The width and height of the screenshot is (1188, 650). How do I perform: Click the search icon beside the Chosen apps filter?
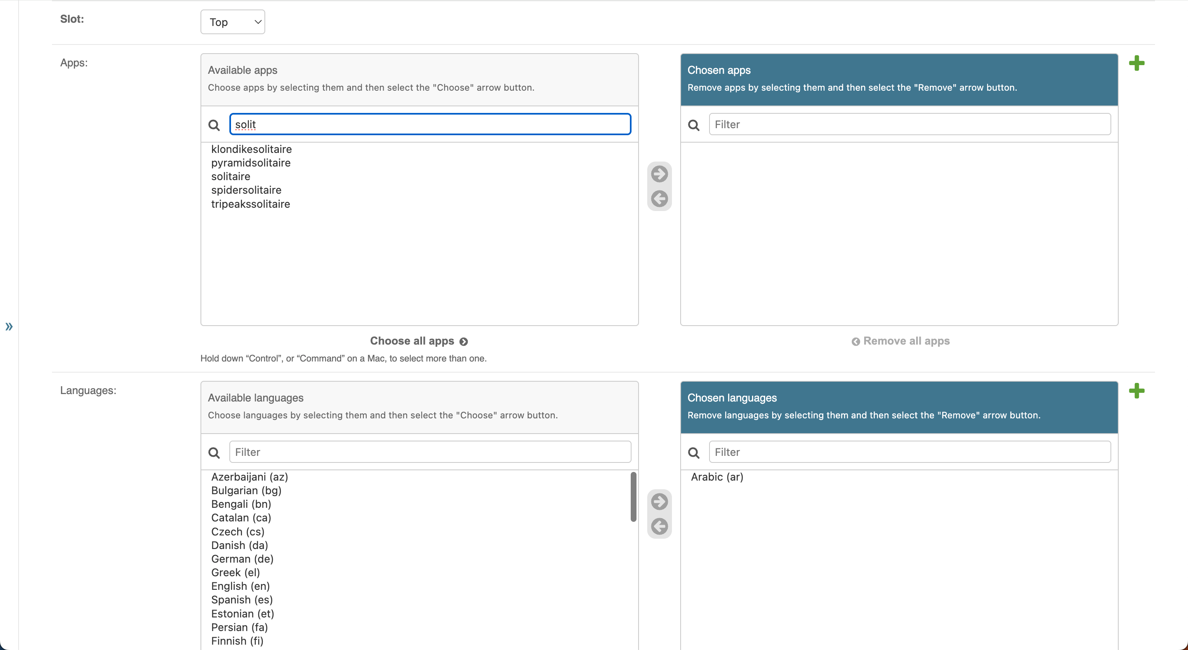click(x=693, y=125)
